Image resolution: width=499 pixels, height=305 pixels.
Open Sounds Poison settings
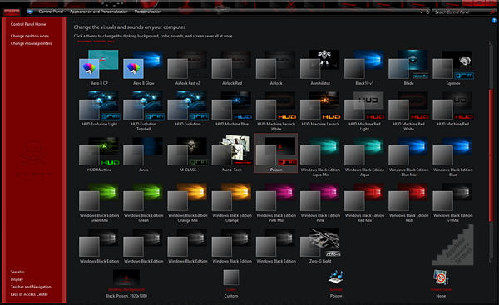[336, 283]
